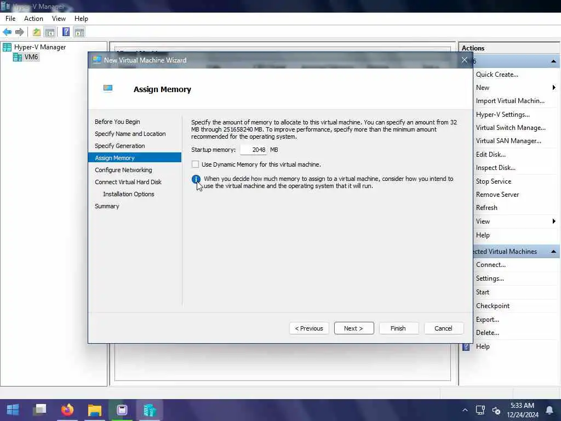The height and width of the screenshot is (421, 561).
Task: Open the Action menu
Action: click(33, 19)
